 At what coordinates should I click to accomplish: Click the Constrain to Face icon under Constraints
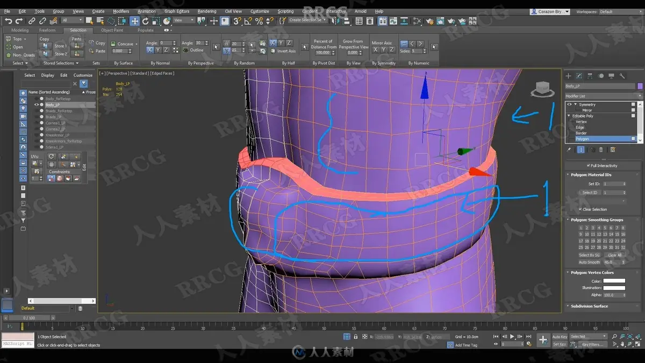click(68, 179)
